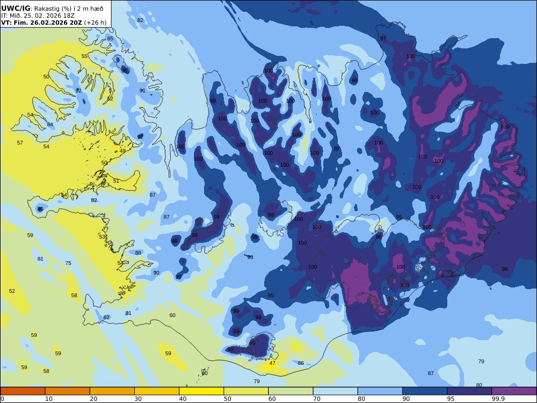Click the legend scale label '40'

pyautogui.click(x=183, y=399)
